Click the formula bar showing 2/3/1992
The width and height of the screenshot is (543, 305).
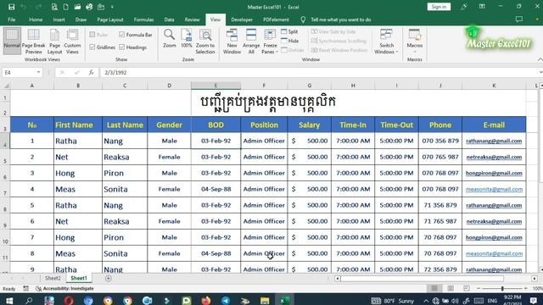pyautogui.click(x=319, y=72)
